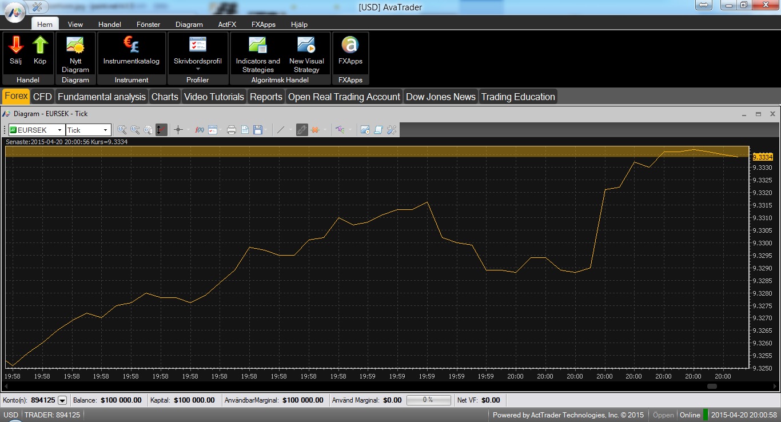Open Trading Education tab
This screenshot has height=422, width=781.
tap(518, 97)
